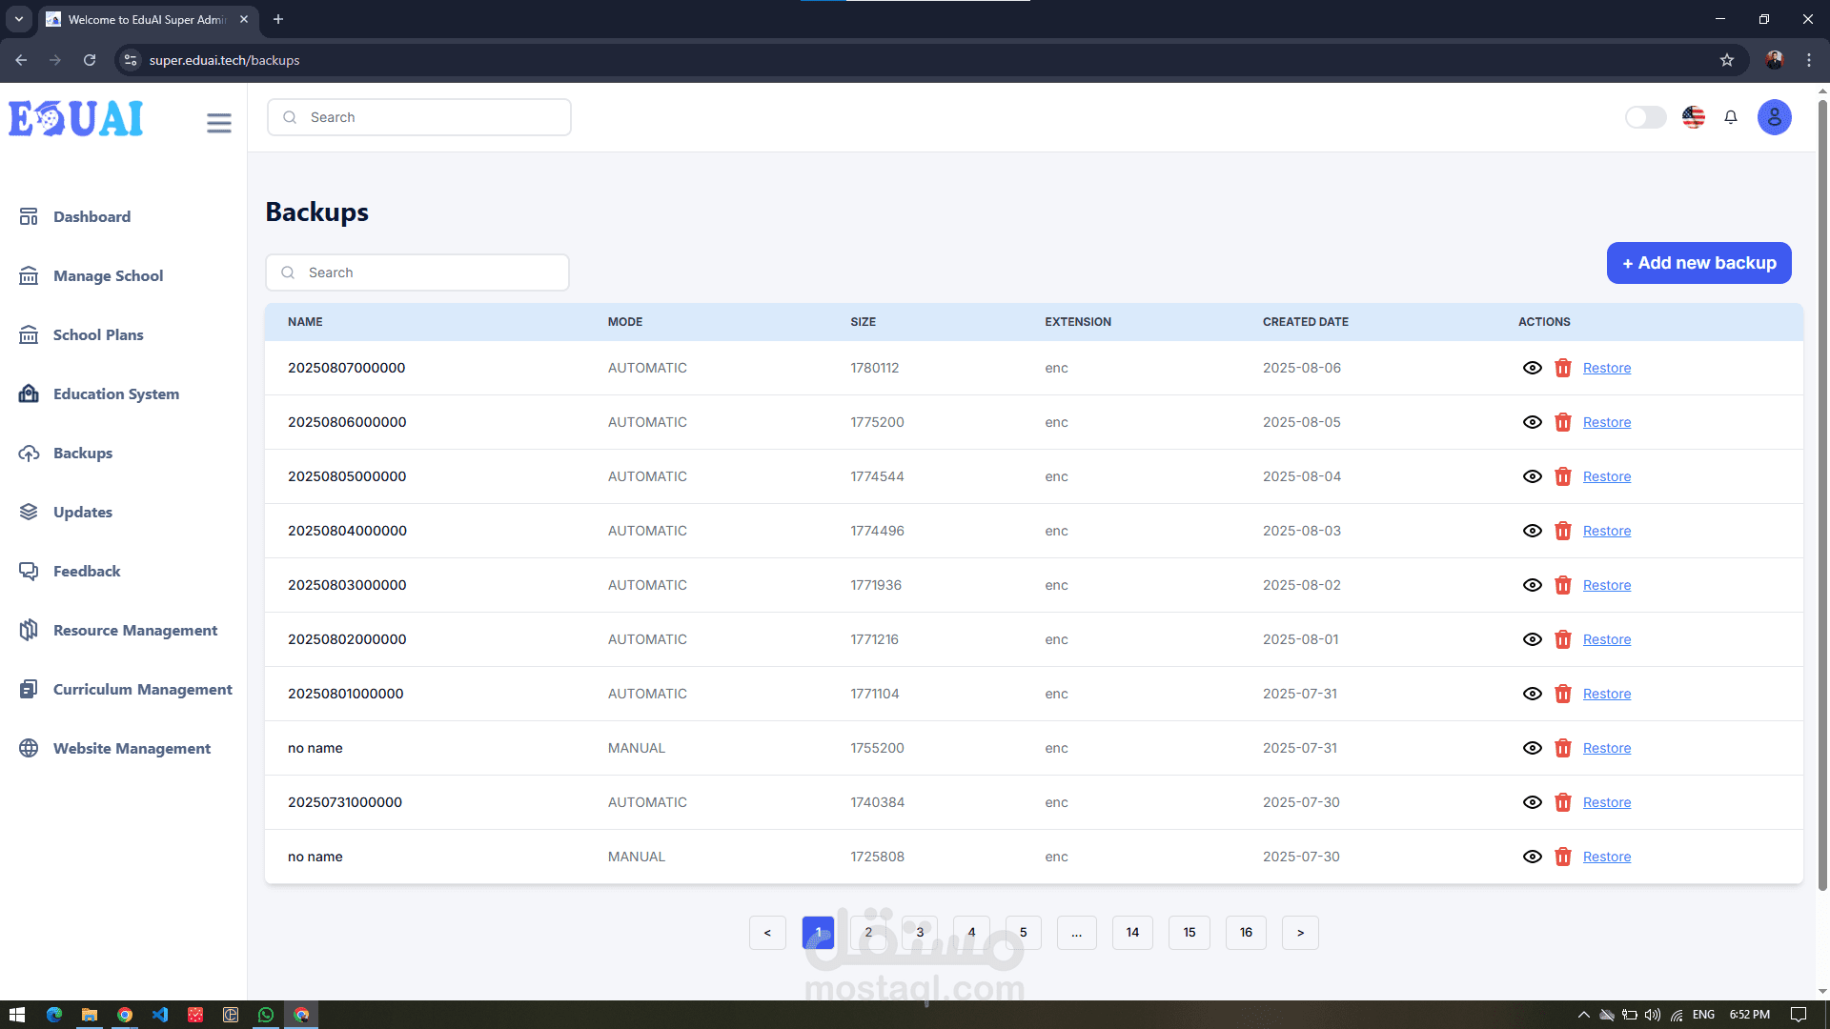This screenshot has width=1830, height=1029.
Task: View the MANUAL backup dated 2025-07-31
Action: 1533,748
